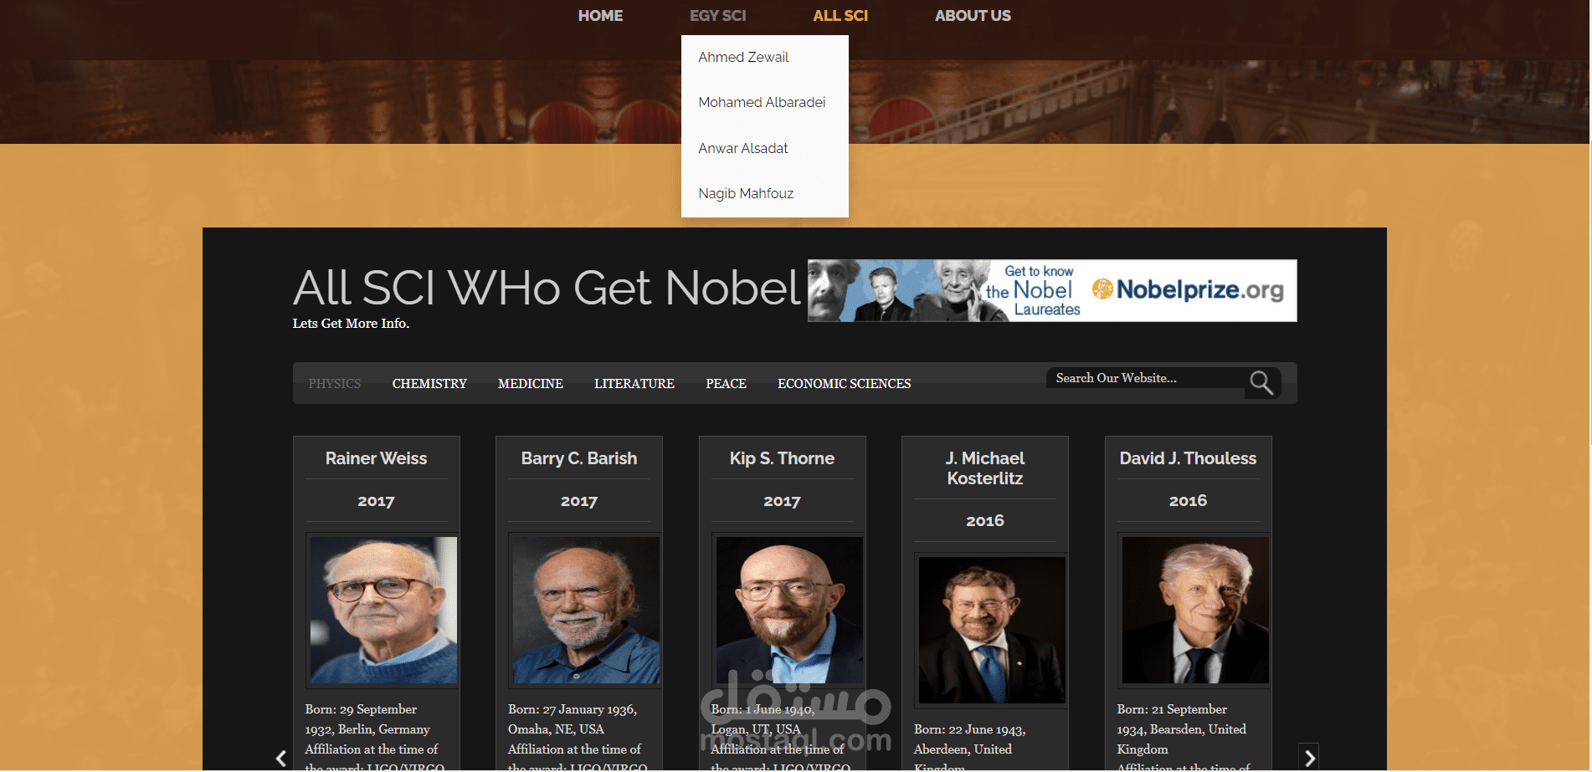The height and width of the screenshot is (772, 1592).
Task: Click the search magnifier icon
Action: tap(1261, 383)
